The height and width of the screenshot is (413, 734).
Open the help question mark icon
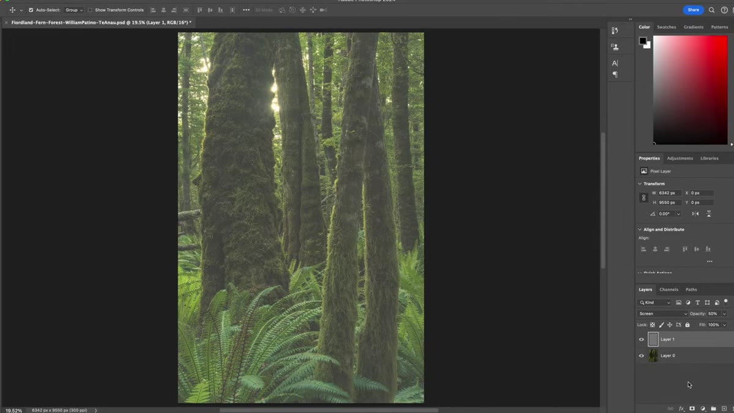coord(724,10)
